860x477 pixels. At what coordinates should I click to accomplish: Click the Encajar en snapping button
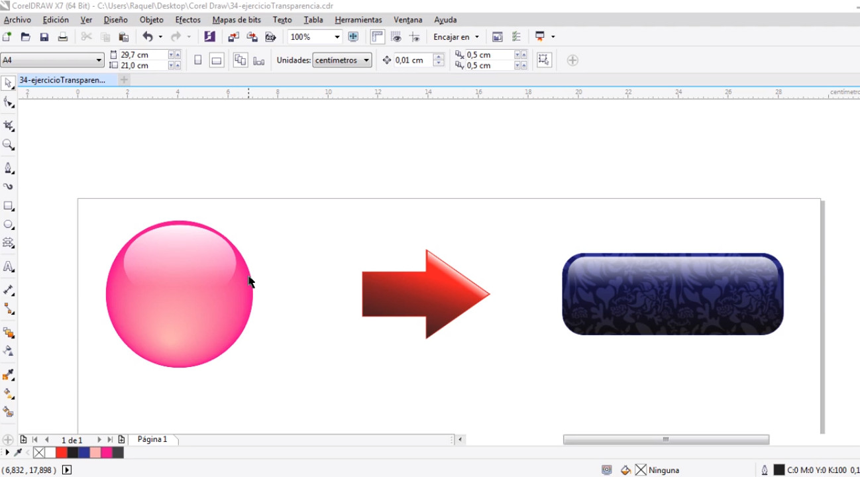456,36
